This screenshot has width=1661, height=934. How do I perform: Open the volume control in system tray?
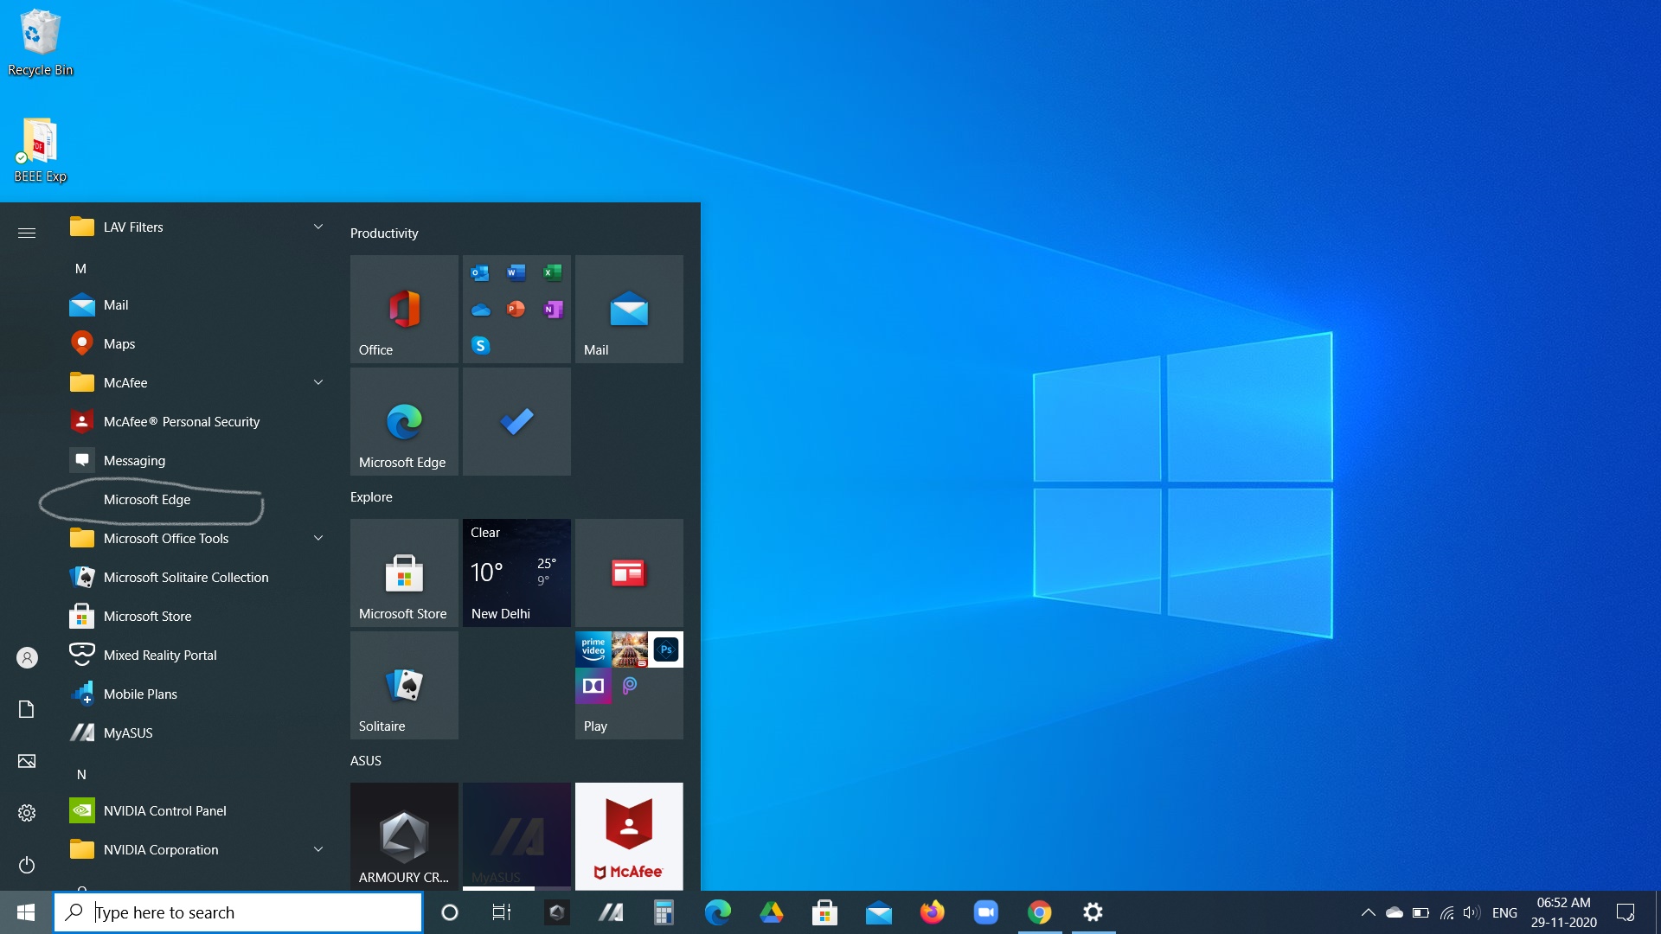(x=1472, y=912)
